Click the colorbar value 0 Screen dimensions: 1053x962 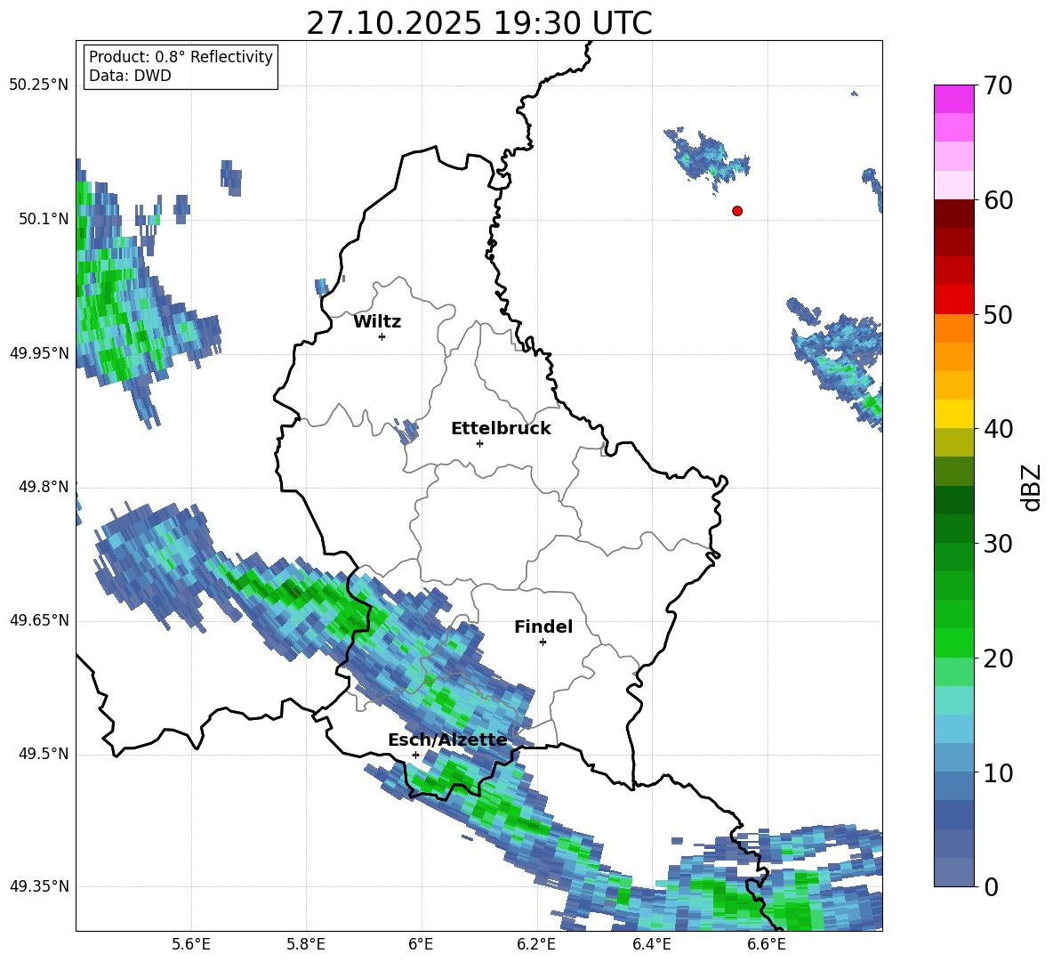(991, 886)
